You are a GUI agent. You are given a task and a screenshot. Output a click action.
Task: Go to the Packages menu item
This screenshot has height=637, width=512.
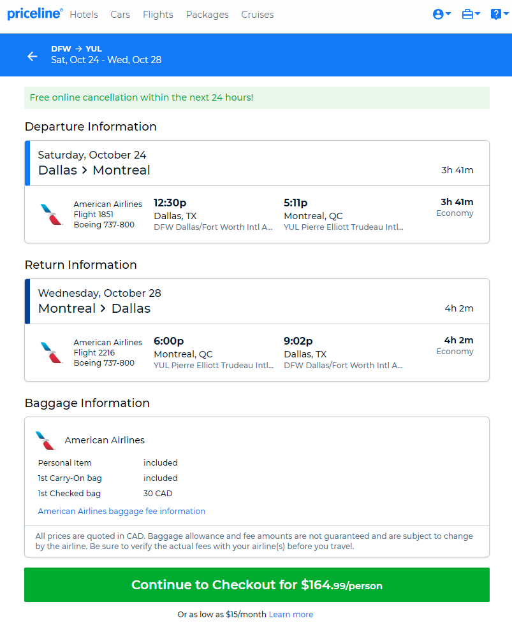coord(207,15)
